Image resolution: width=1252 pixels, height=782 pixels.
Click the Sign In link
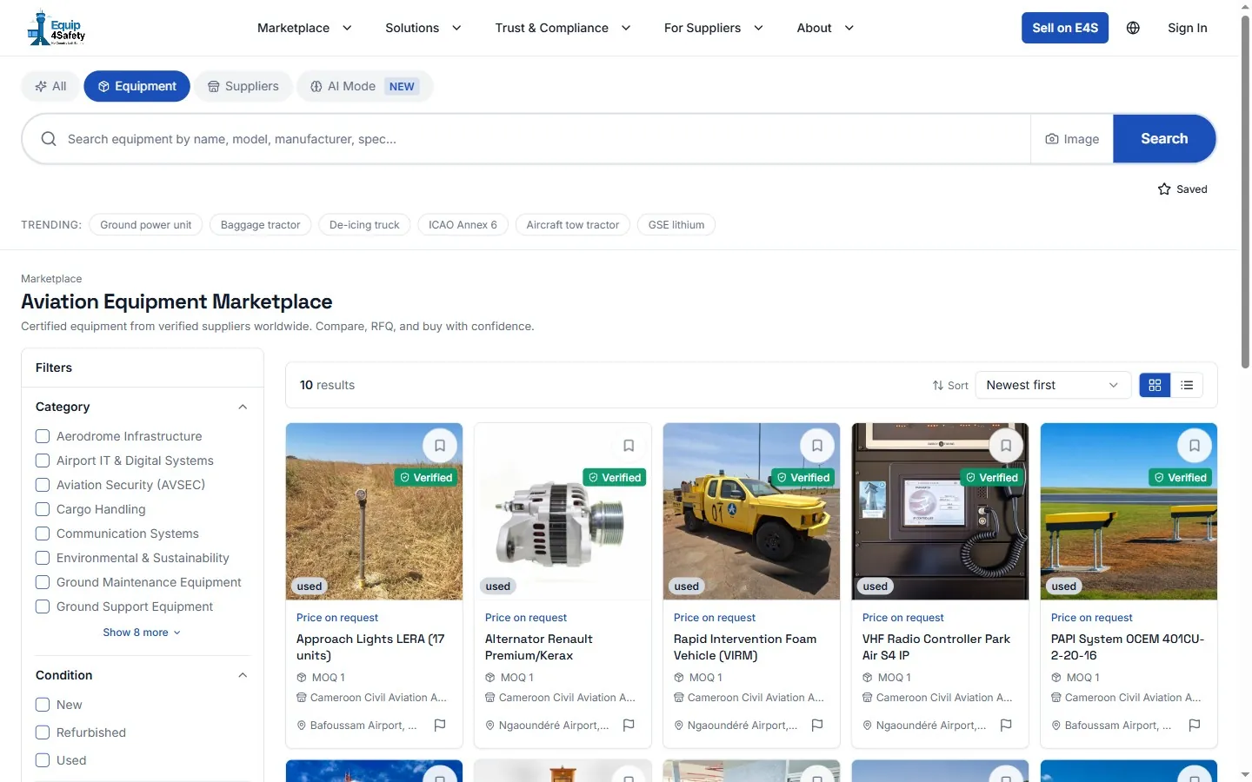(x=1187, y=28)
